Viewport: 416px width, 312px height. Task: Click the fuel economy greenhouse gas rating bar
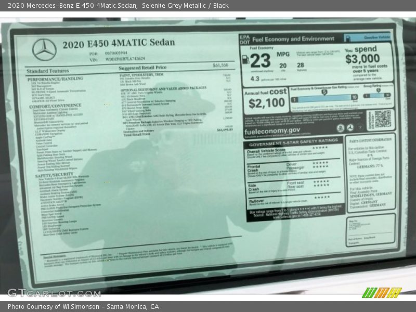[324, 98]
